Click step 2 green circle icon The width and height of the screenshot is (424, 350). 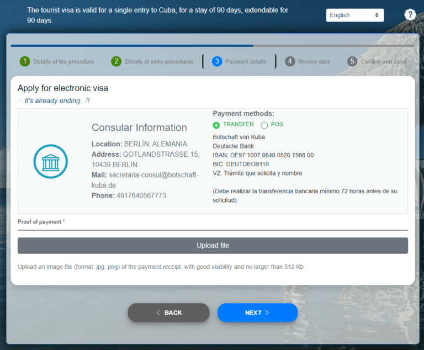116,61
